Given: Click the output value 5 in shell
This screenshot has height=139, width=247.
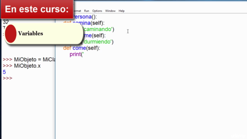Looking at the screenshot, I should [x=4, y=72].
